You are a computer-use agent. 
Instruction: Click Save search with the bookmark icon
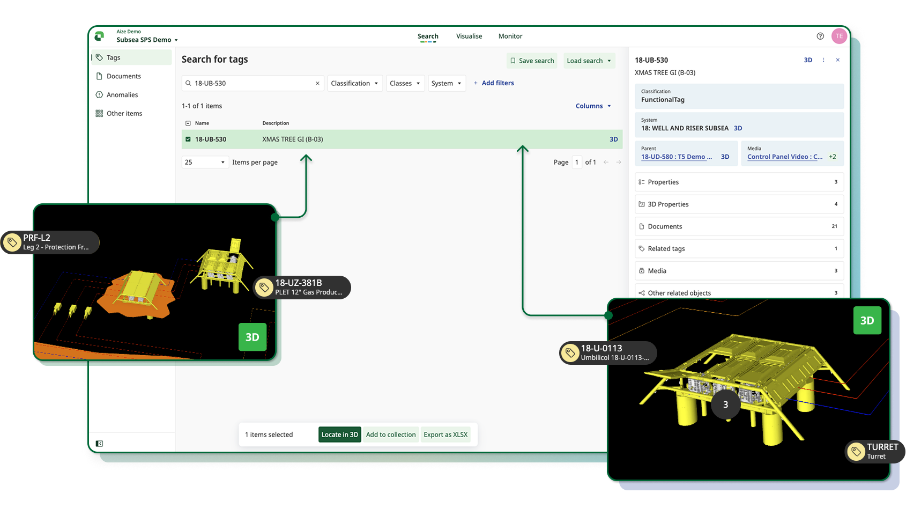(531, 60)
